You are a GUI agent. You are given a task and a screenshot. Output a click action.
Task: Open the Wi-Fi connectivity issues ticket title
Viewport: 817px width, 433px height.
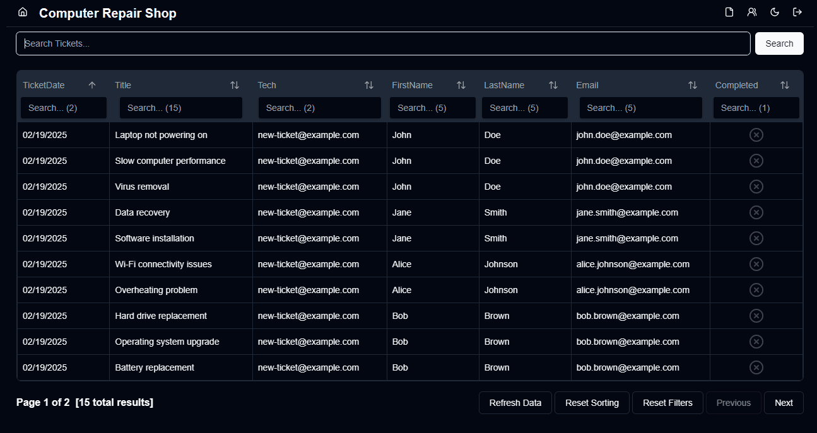(x=163, y=264)
